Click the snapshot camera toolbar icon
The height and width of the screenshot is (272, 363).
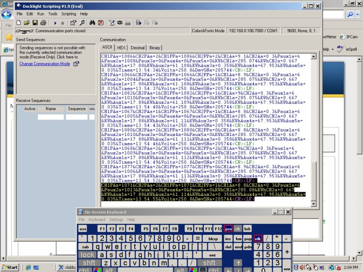(x=120, y=23)
